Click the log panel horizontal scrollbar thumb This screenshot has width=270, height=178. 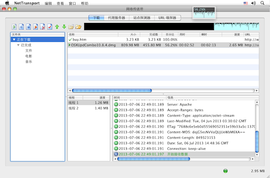[153, 159]
